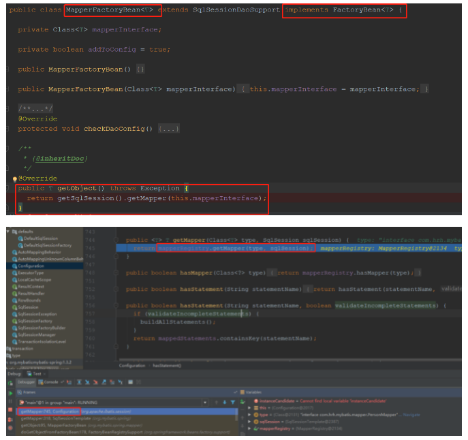The width and height of the screenshot is (468, 440).
Task: Expand the mapperRegistry variable node
Action: coord(249,428)
